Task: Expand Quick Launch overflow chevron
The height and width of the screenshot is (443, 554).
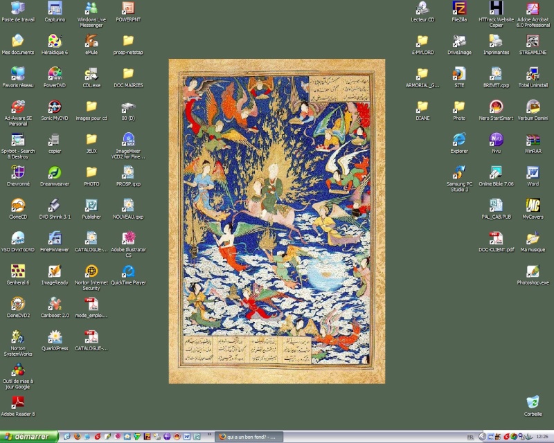Action: point(209,435)
